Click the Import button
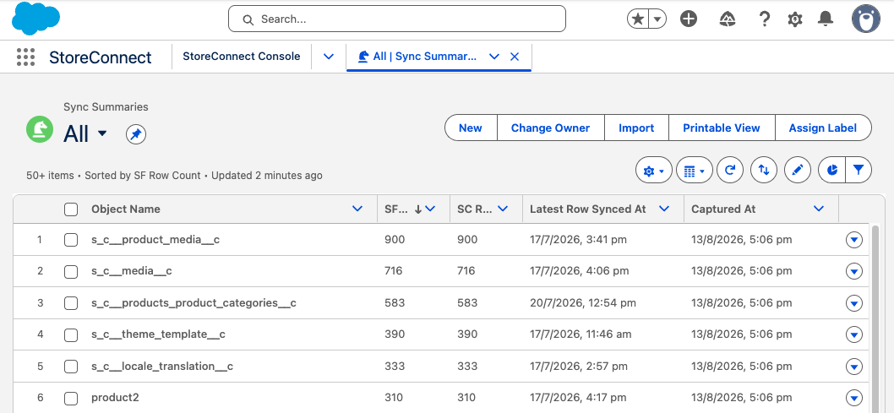 [636, 128]
